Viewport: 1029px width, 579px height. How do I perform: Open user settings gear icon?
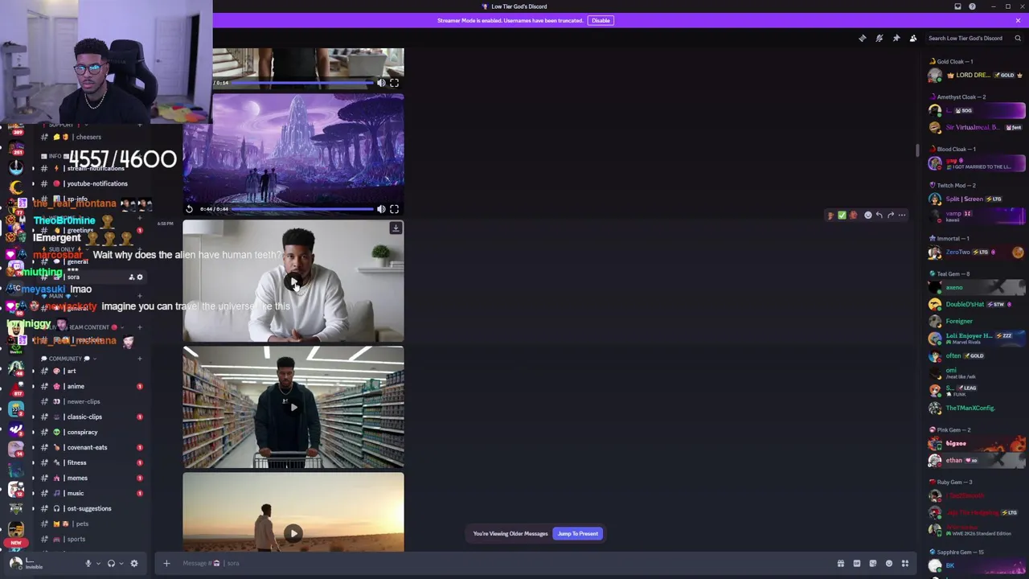pyautogui.click(x=134, y=563)
